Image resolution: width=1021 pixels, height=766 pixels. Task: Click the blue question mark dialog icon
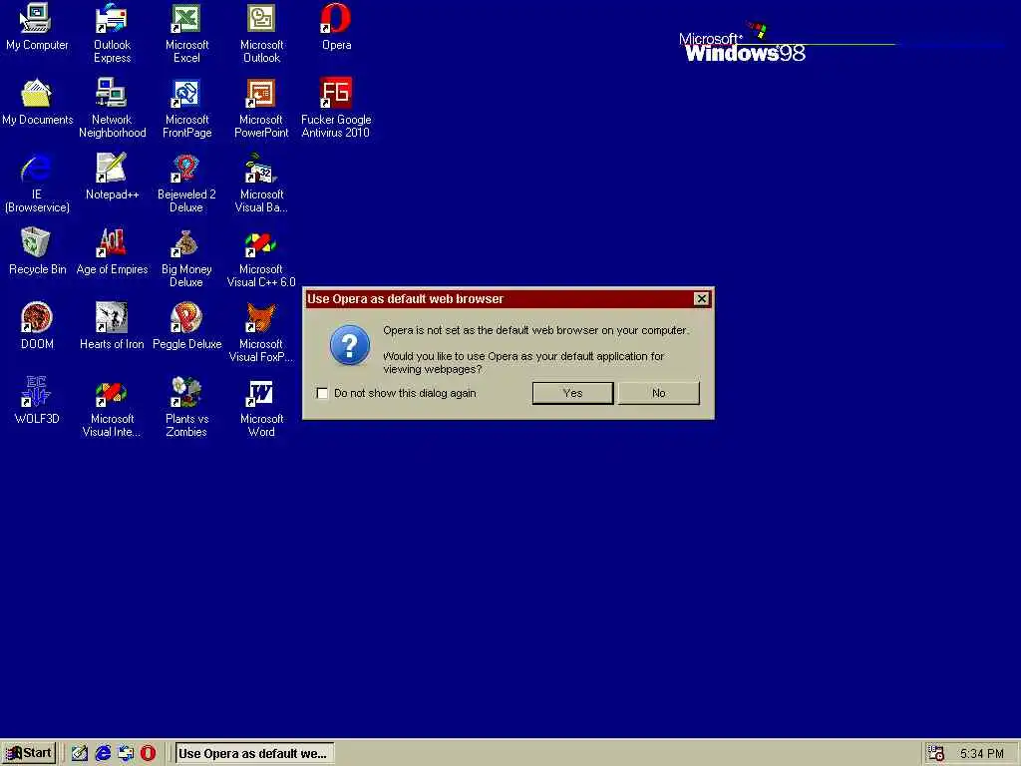pyautogui.click(x=350, y=345)
